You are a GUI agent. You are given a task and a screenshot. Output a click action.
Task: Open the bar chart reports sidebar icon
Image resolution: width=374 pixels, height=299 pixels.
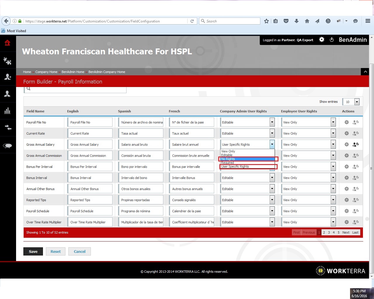[8, 111]
